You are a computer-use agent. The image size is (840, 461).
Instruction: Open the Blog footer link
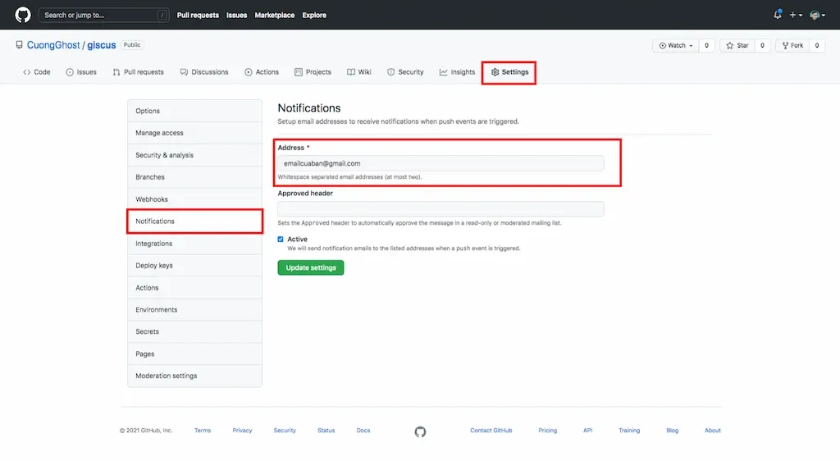[x=673, y=431]
